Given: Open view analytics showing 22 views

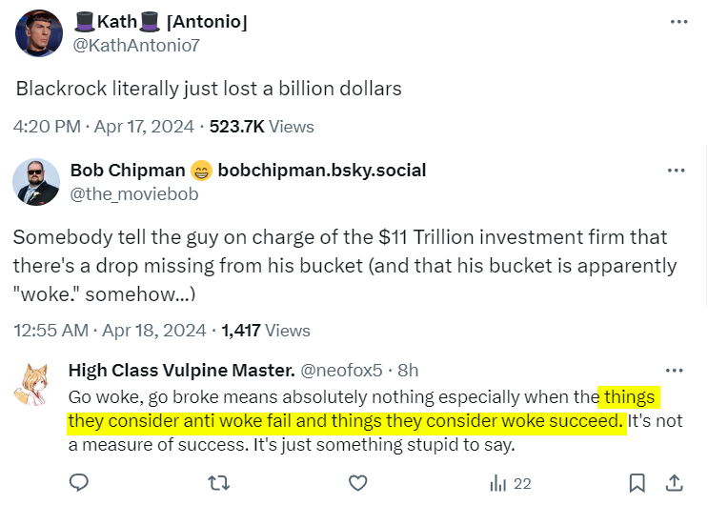Looking at the screenshot, I should coord(510,484).
